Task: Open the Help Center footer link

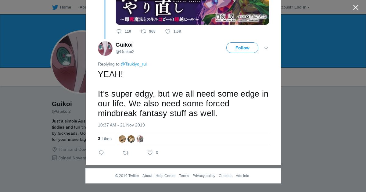Action: 166,176
